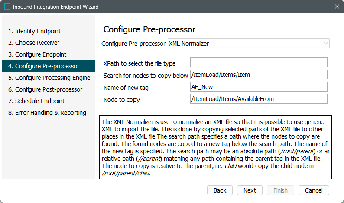Click the Next button
The width and height of the screenshot is (344, 203).
coord(250,190)
